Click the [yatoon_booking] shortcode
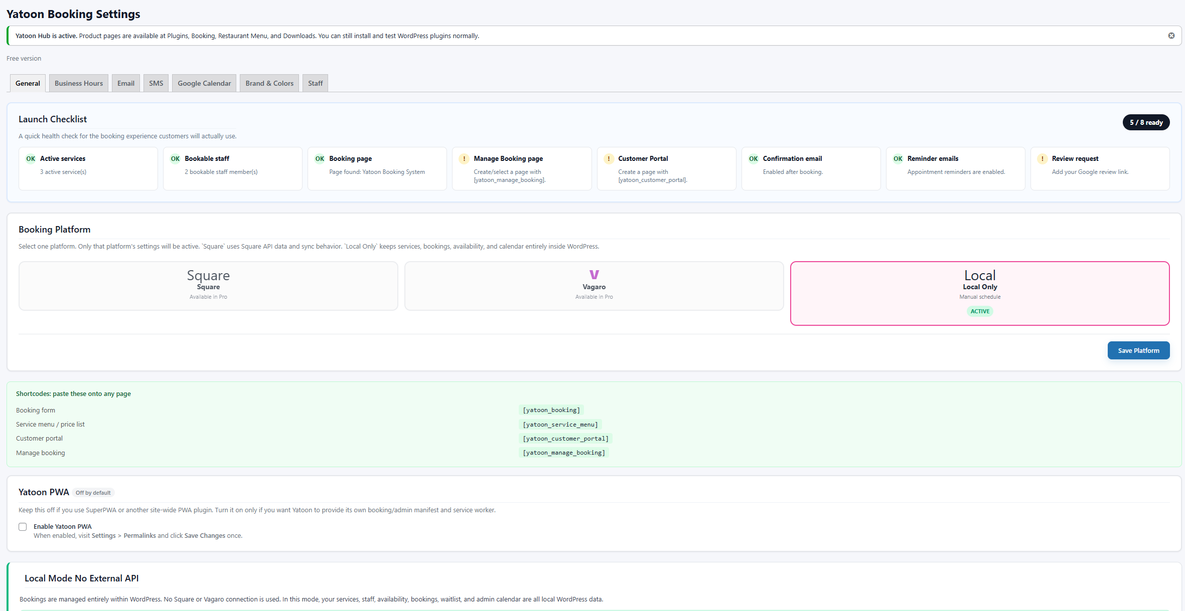 click(551, 410)
